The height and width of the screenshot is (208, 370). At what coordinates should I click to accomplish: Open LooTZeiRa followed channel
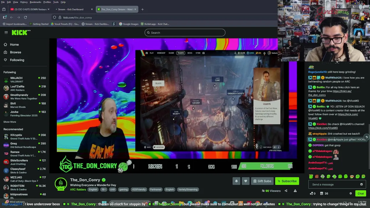(x=25, y=88)
